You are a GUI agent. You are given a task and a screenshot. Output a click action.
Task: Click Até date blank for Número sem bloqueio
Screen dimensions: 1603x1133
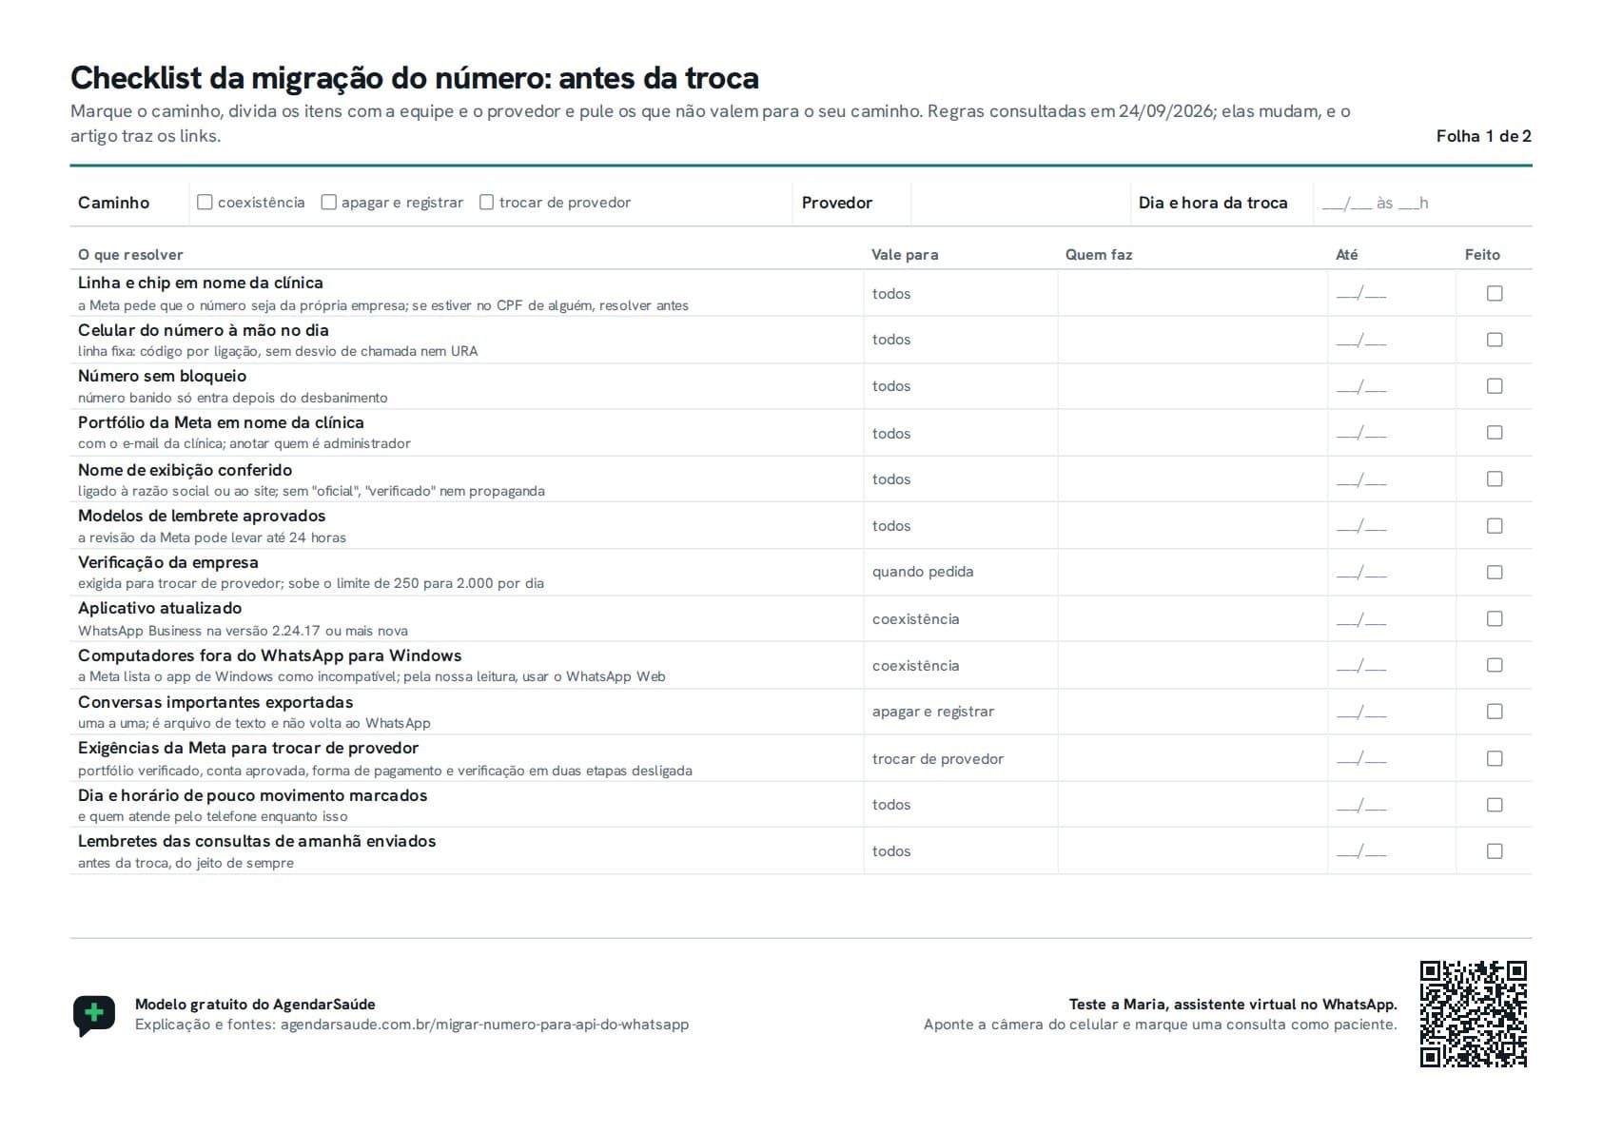tap(1361, 387)
